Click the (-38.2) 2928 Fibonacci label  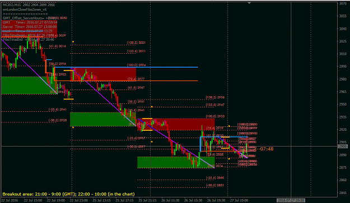point(58,120)
